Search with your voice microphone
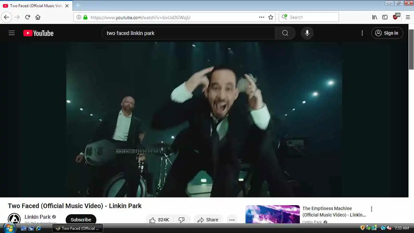Image resolution: width=414 pixels, height=233 pixels. click(307, 33)
